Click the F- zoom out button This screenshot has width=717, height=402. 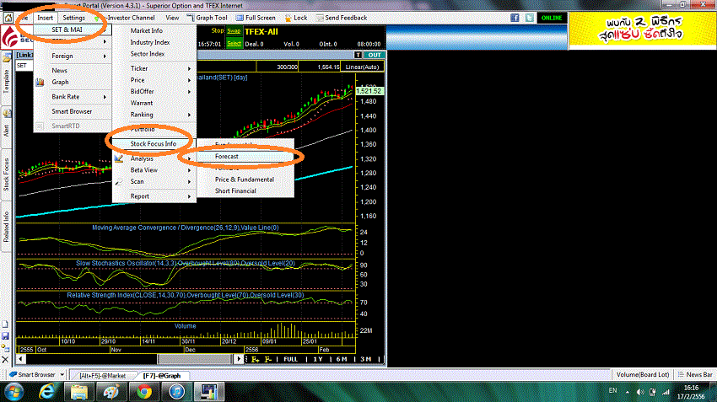(x=268, y=360)
